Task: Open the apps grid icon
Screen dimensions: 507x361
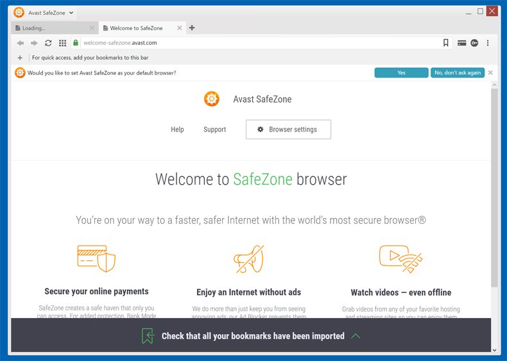Action: (62, 43)
